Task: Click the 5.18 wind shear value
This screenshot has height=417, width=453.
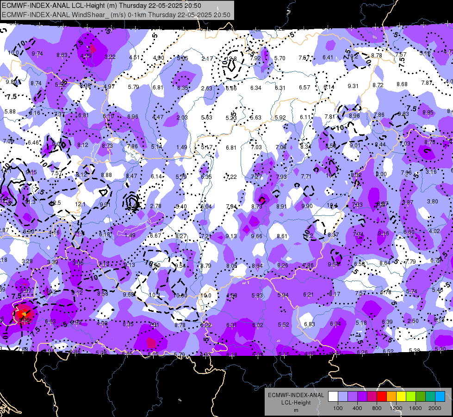Action: pyautogui.click(x=361, y=322)
